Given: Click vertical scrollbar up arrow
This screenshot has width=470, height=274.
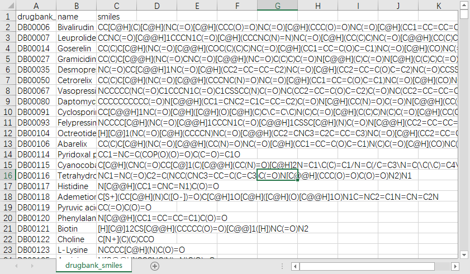Looking at the screenshot, I should (x=464, y=6).
